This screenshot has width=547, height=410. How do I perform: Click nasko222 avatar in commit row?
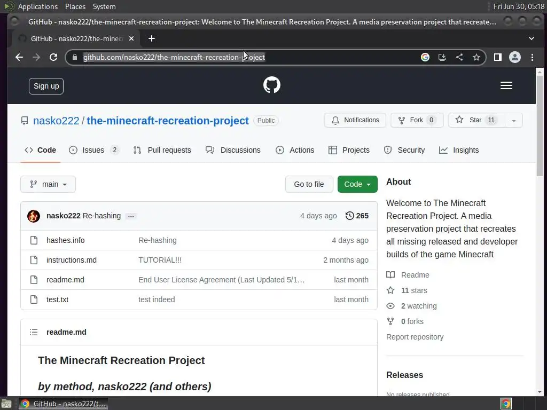[34, 216]
